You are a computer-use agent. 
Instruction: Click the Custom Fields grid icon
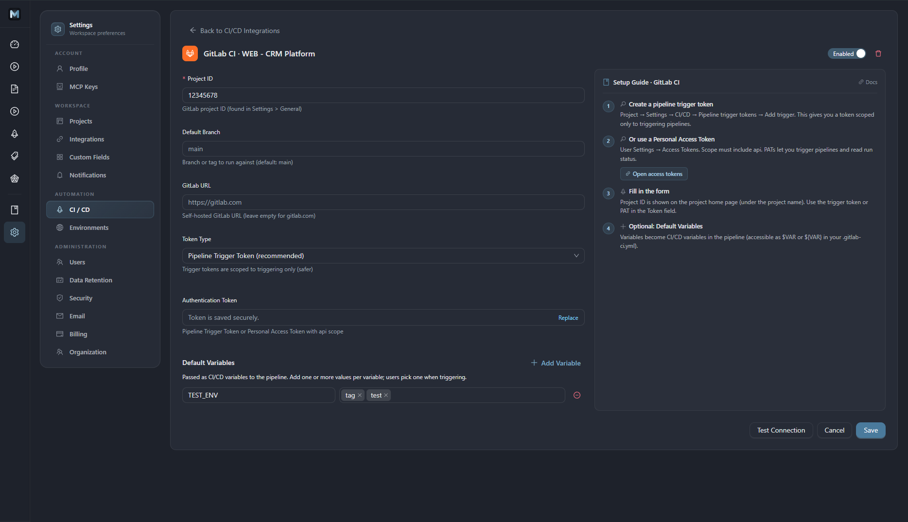[x=60, y=157]
